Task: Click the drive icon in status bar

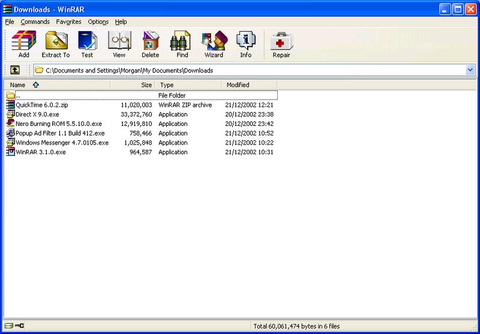Action: pyautogui.click(x=8, y=326)
